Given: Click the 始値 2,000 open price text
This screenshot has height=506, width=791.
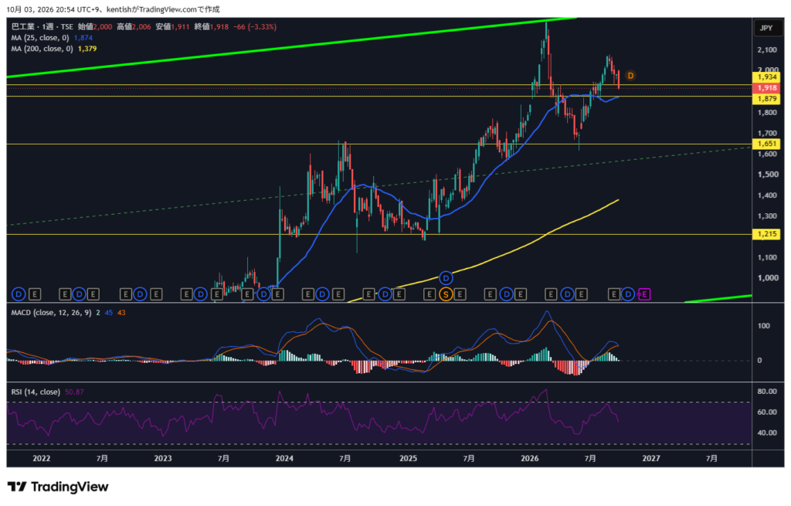Looking at the screenshot, I should click(95, 27).
